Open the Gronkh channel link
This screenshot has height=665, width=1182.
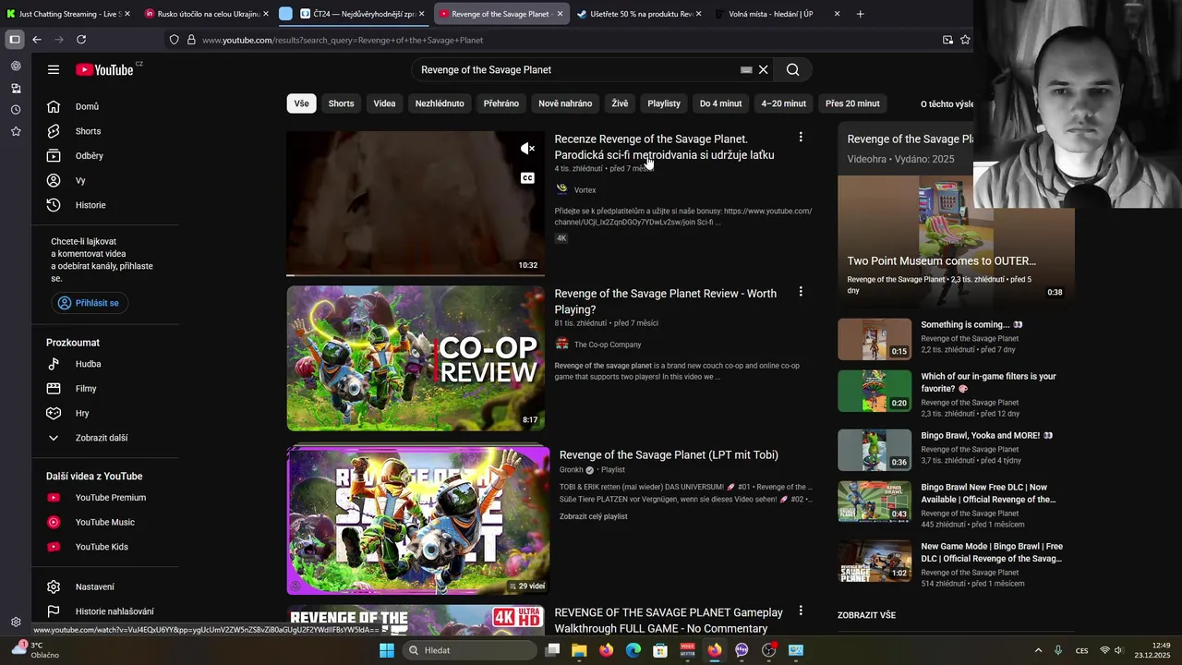click(x=571, y=470)
